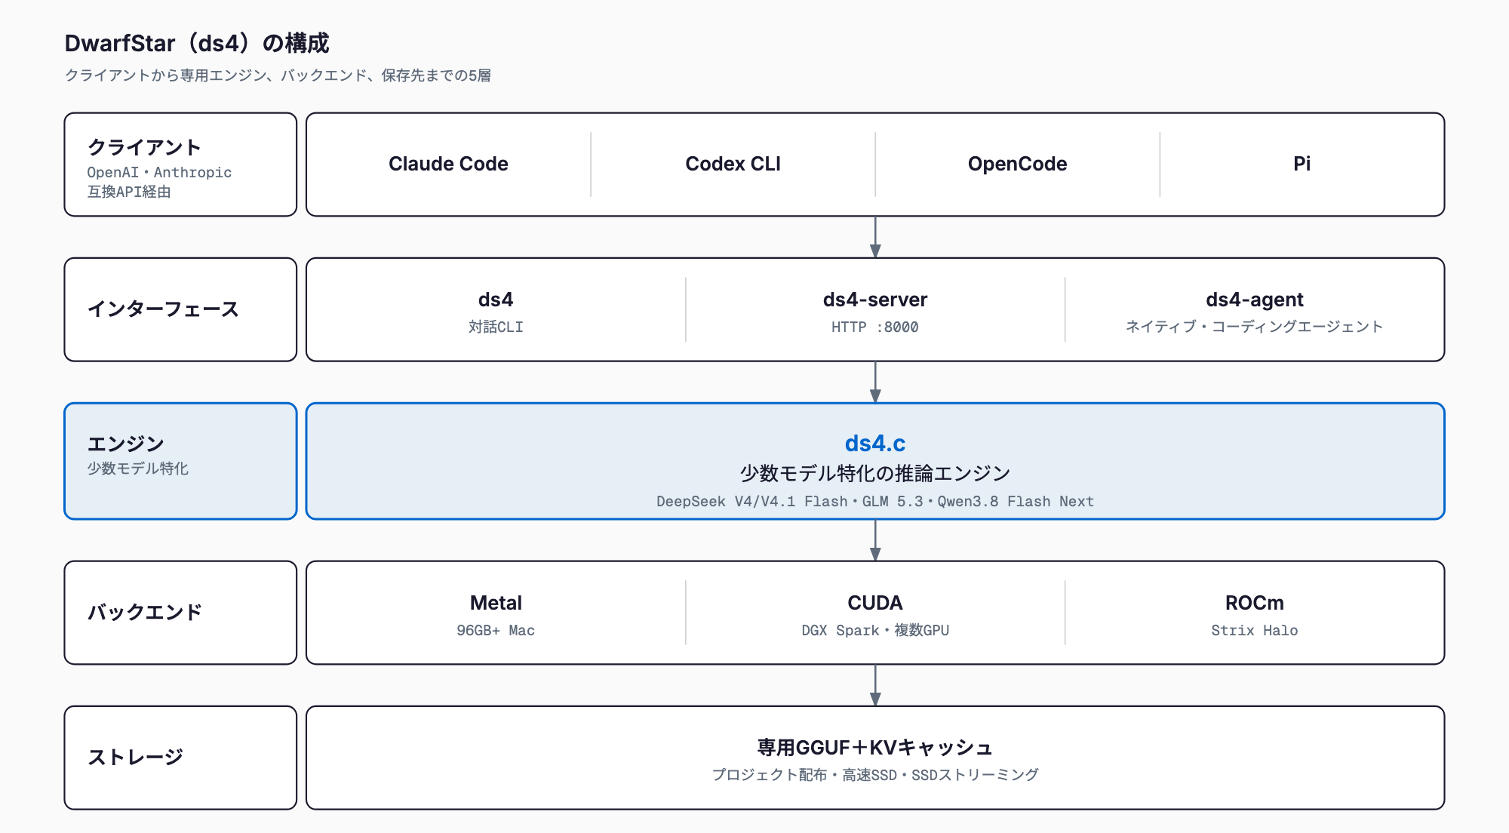Select the "インターフェース" layer label box
Viewport: 1509px width, 833px height.
(180, 309)
